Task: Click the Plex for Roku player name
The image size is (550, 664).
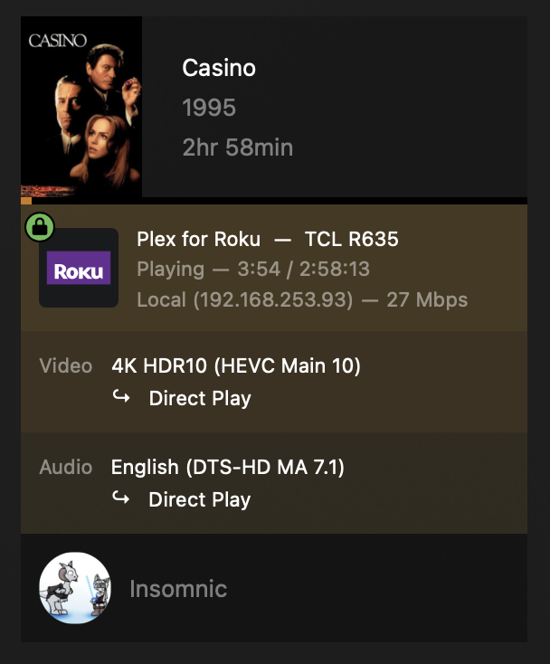Action: click(x=198, y=240)
